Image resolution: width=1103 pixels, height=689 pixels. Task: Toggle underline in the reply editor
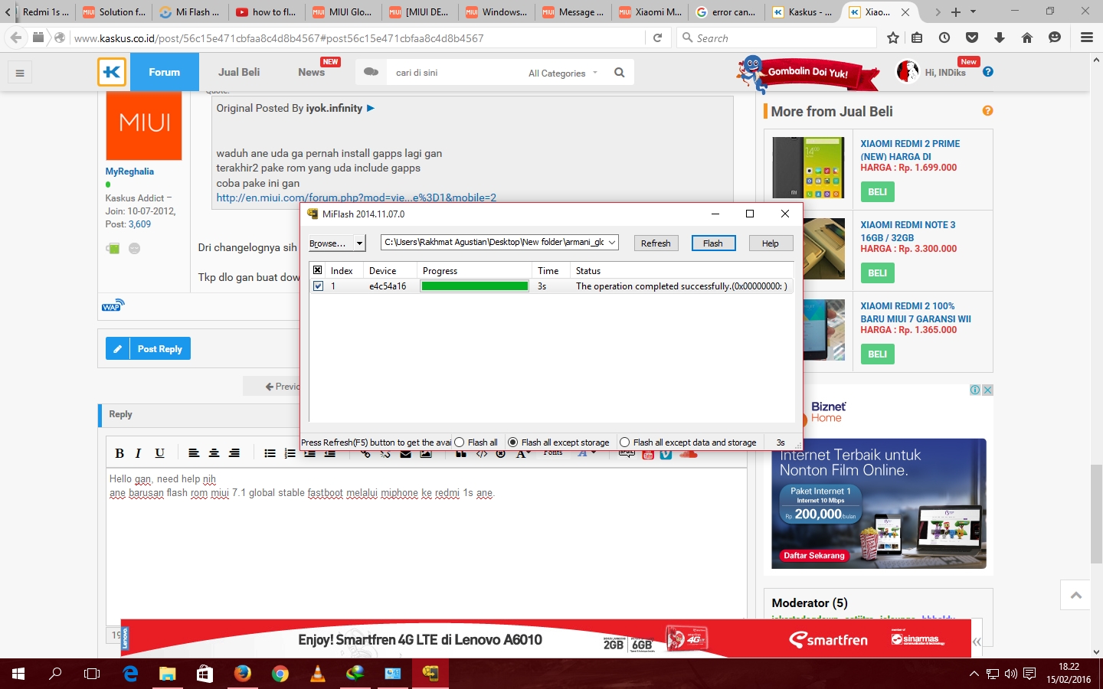coord(159,453)
